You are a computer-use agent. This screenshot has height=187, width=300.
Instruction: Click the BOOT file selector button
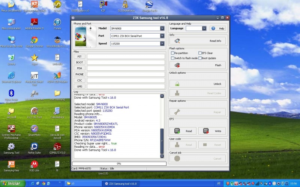(x=79, y=62)
